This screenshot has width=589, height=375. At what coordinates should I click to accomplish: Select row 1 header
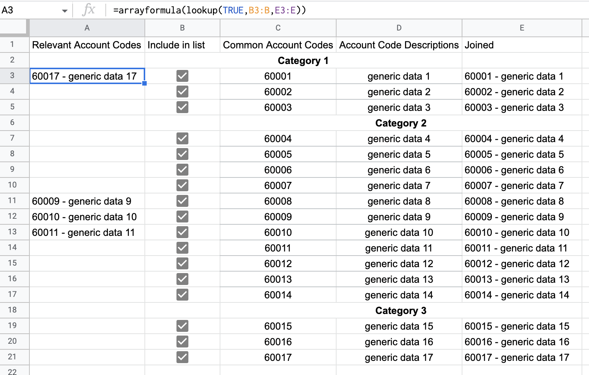(15, 45)
